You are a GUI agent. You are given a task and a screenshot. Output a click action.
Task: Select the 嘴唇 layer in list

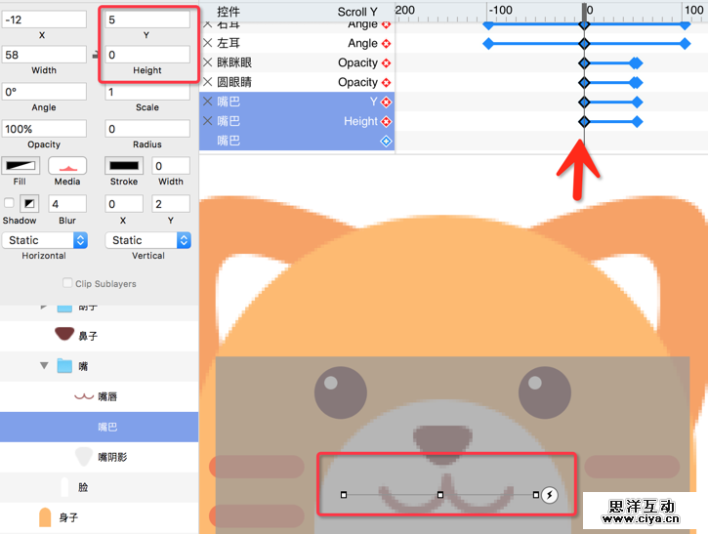click(x=107, y=396)
